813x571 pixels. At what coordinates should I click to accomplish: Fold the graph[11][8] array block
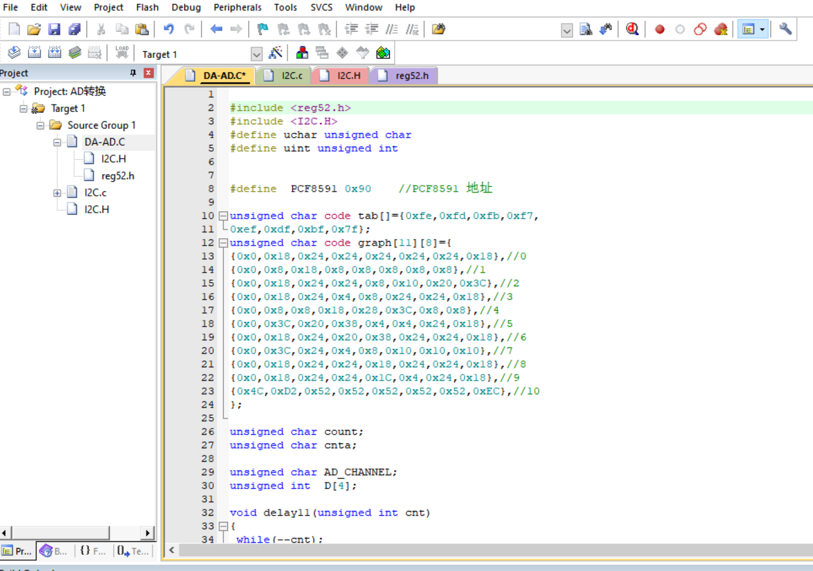coord(223,243)
